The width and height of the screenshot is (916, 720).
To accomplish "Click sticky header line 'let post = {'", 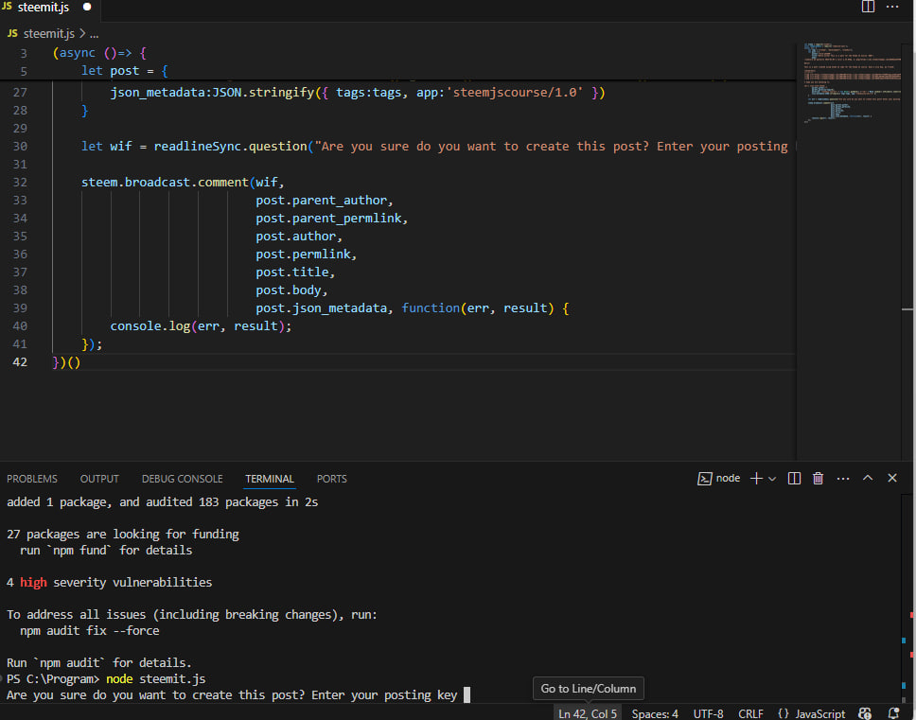I will click(124, 71).
